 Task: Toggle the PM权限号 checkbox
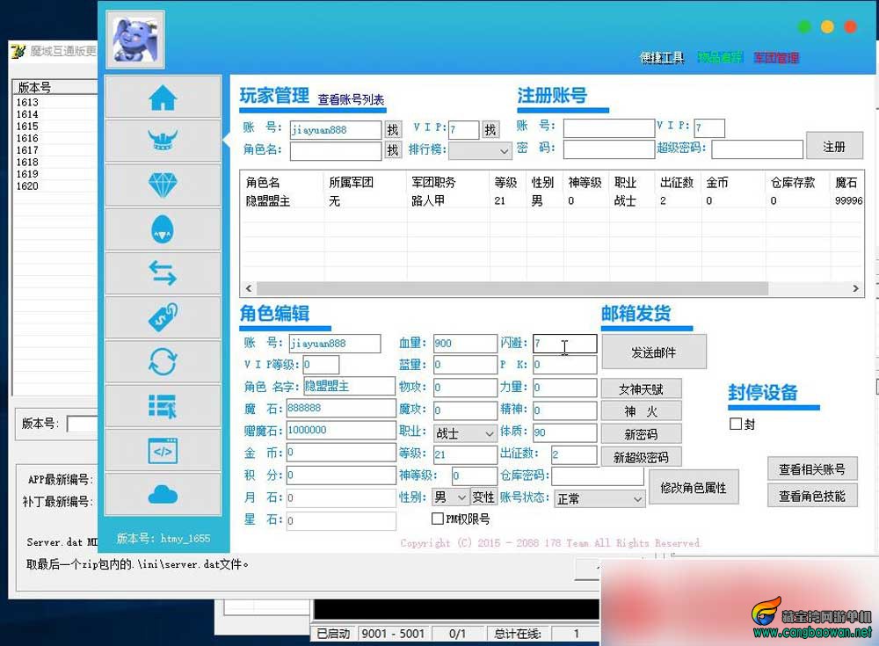click(438, 519)
